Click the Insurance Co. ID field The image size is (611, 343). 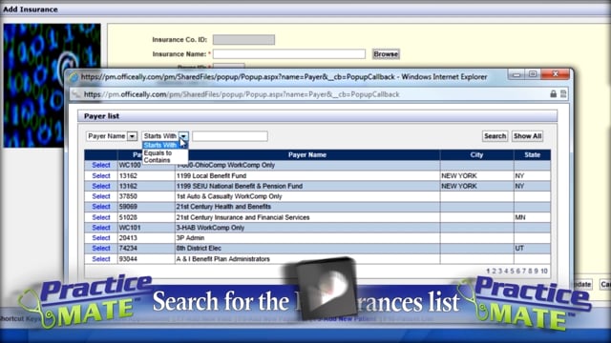[243, 40]
